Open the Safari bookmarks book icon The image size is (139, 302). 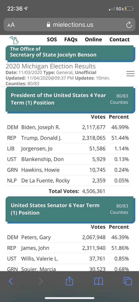click(x=99, y=281)
